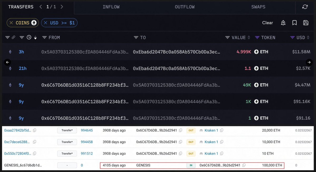Screen dimensions: 316x172
Task: Open block 991512
Action: 87,154
